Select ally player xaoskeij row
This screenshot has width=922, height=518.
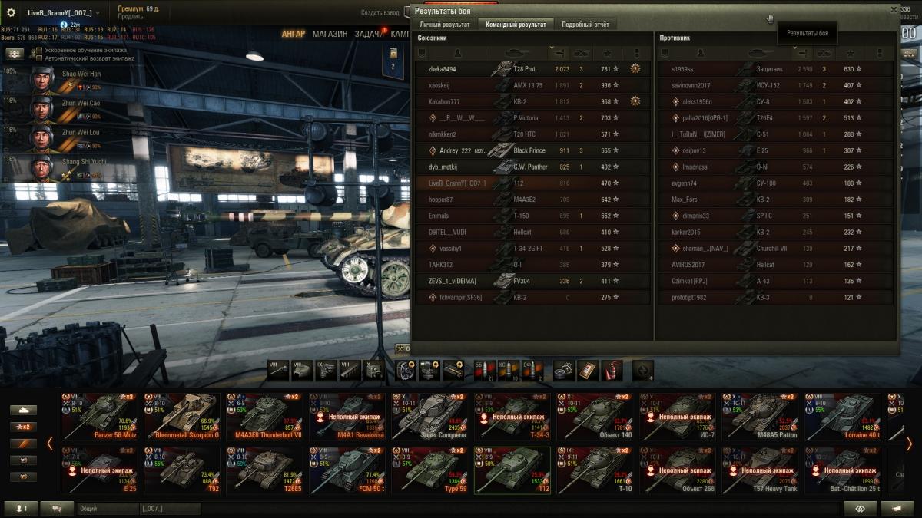pyautogui.click(x=532, y=85)
